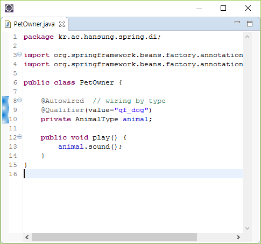Close the PetOwner.java tab
Image resolution: width=261 pixels, height=244 pixels.
pos(62,24)
